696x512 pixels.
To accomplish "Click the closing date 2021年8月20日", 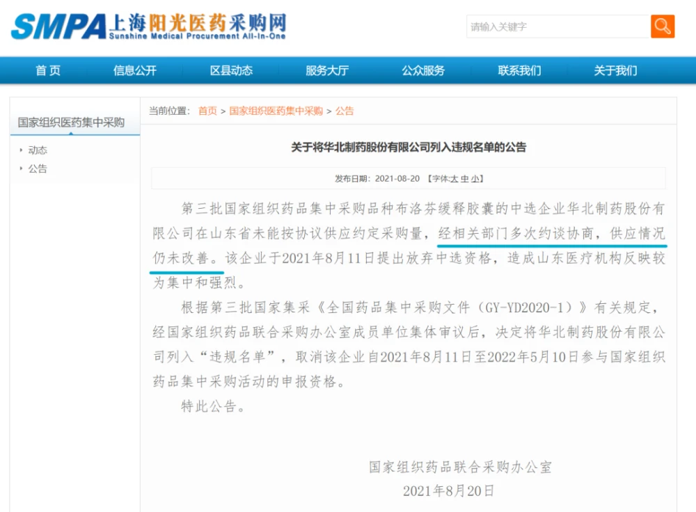I will (448, 490).
